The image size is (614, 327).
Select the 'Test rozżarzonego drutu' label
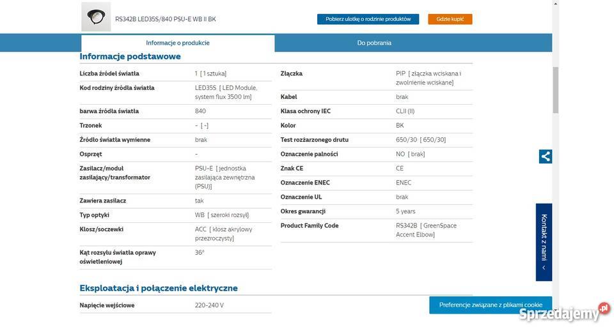point(314,140)
